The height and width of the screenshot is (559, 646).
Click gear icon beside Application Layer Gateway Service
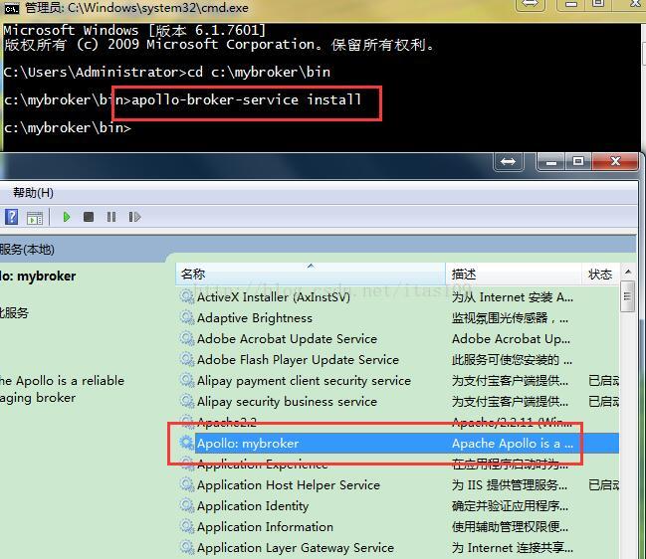(187, 548)
